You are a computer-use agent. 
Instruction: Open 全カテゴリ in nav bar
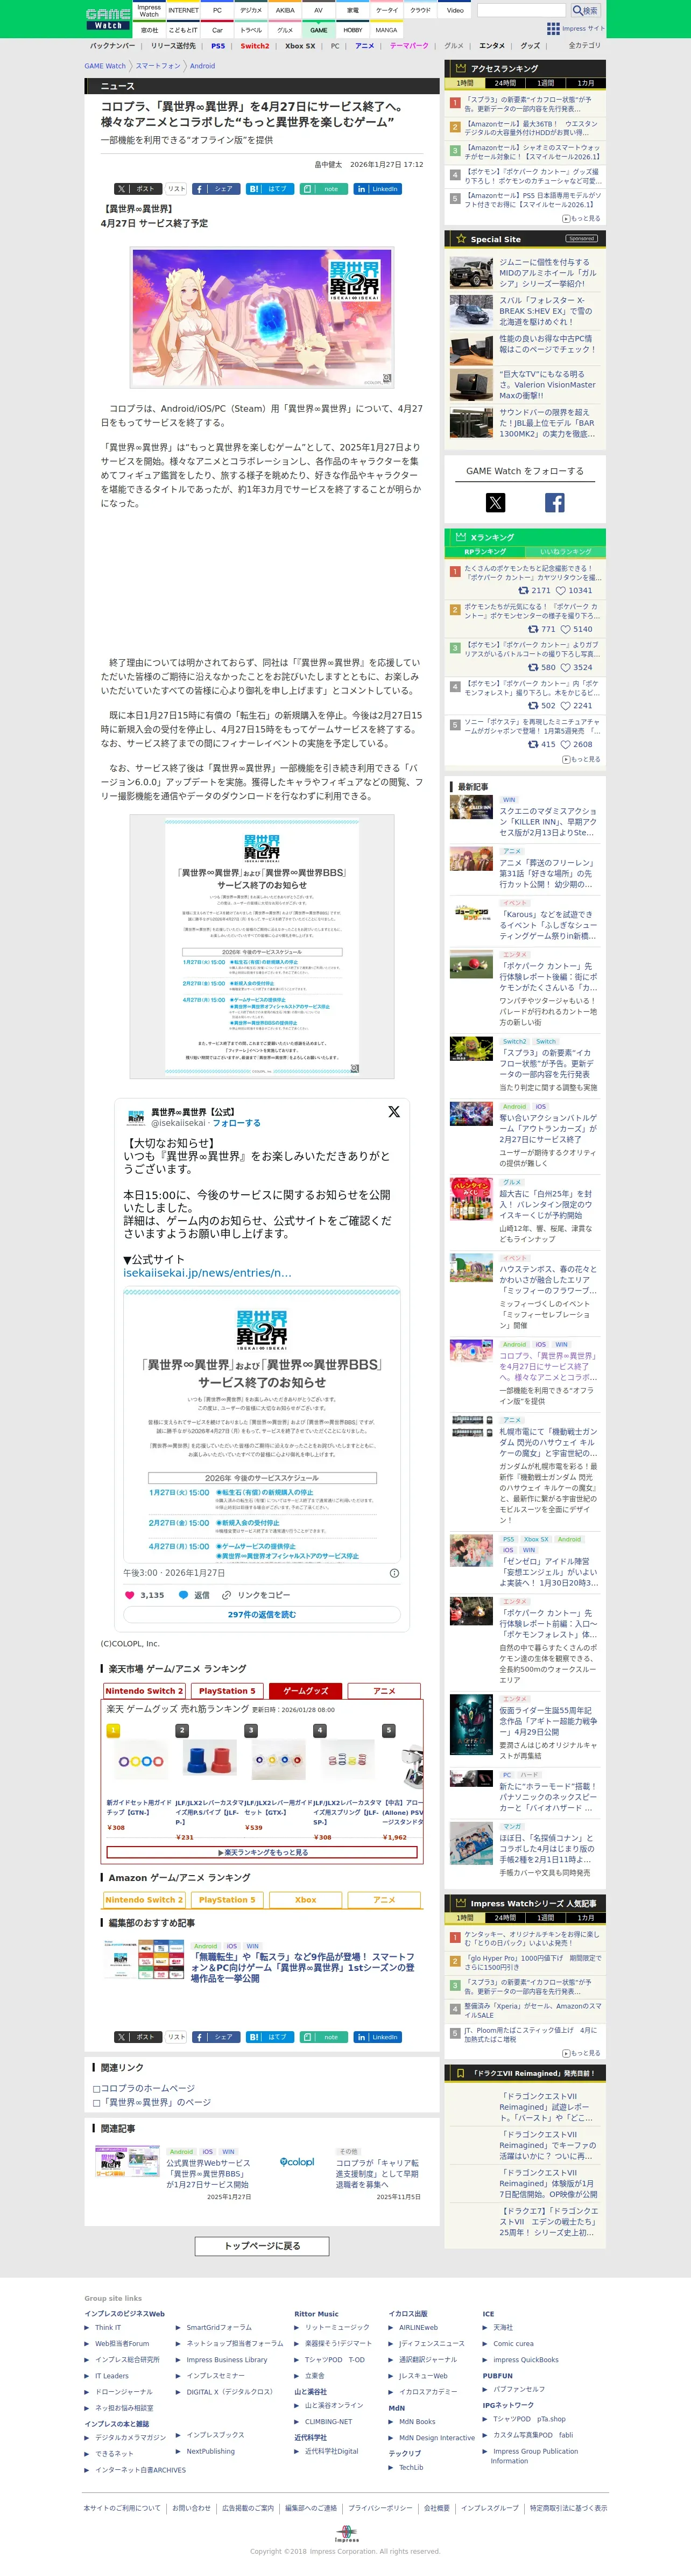pyautogui.click(x=584, y=46)
